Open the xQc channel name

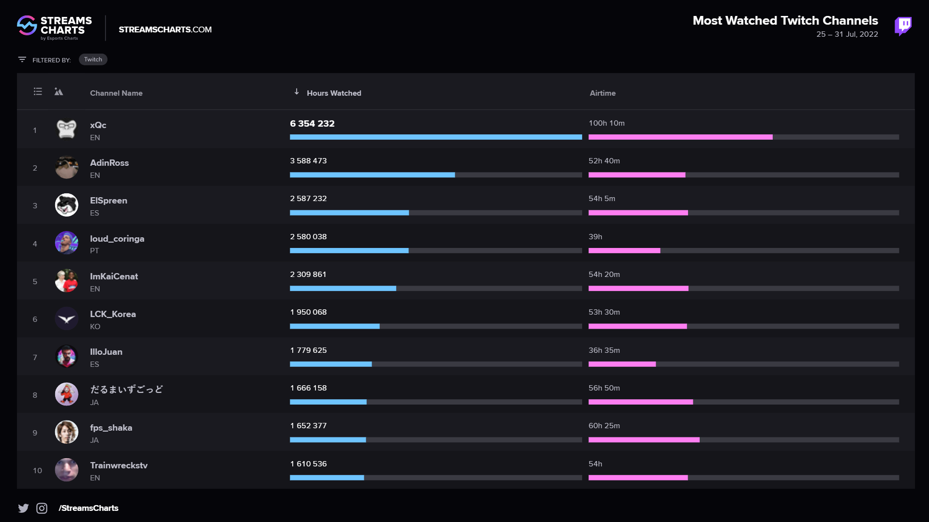[x=98, y=125]
